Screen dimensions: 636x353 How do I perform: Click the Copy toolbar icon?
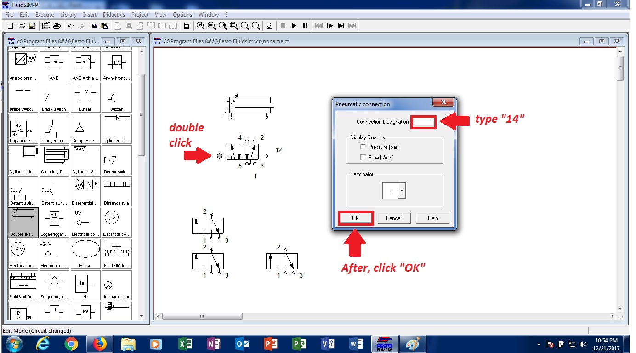point(93,26)
